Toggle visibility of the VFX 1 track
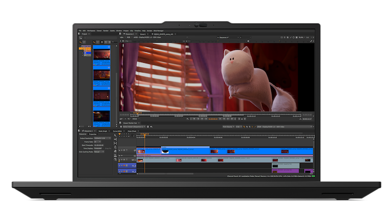Screen dimensions: 392x220 pos(121,160)
